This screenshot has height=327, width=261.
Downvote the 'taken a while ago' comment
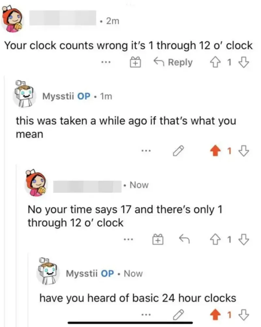coord(244,151)
